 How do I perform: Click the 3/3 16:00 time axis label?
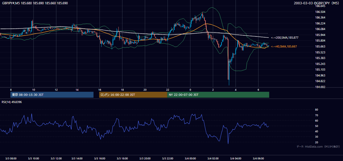coord(99,158)
